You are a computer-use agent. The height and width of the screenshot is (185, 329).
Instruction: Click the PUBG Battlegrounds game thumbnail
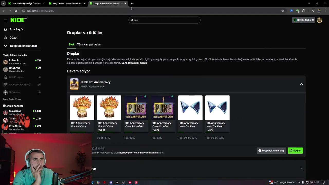pos(74,84)
